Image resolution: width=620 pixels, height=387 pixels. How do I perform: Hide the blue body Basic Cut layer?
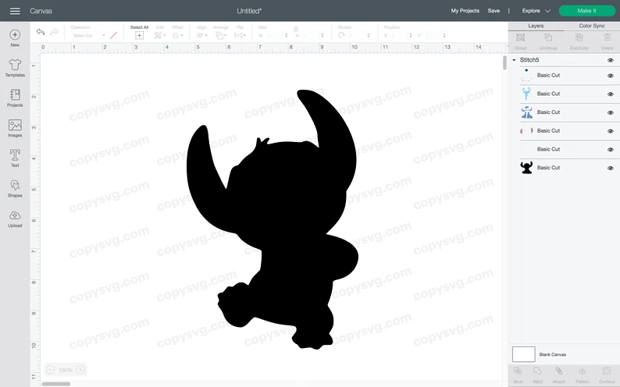tap(611, 112)
